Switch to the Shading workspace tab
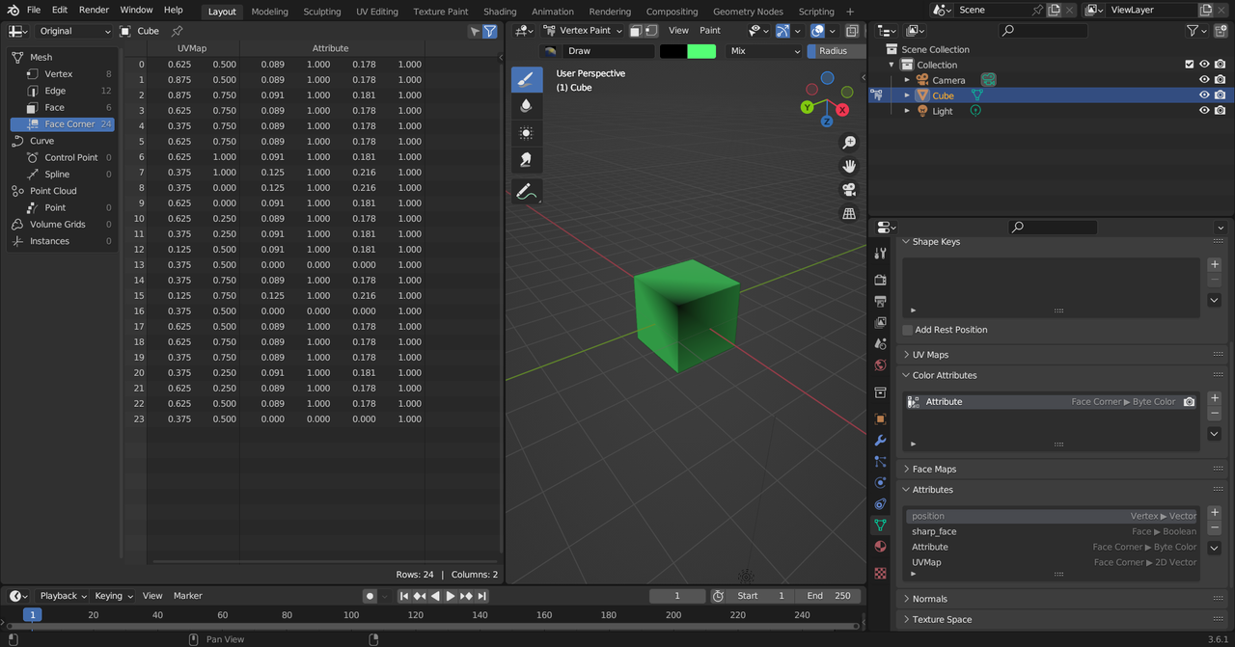1235x647 pixels. pos(500,12)
